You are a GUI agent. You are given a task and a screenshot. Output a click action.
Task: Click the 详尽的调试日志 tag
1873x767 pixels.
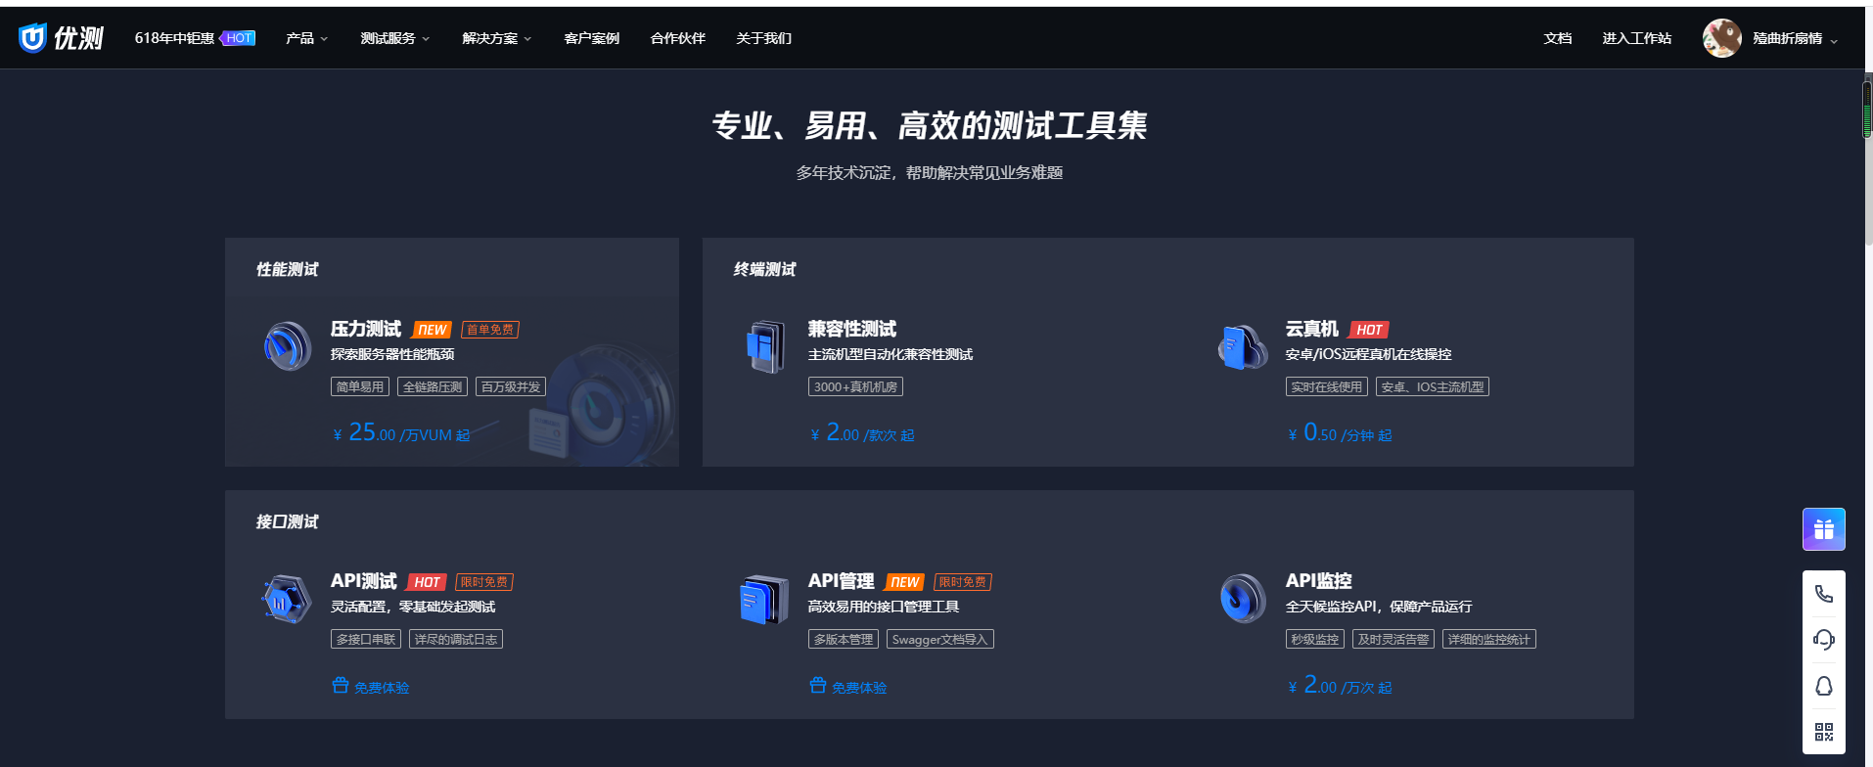tap(456, 639)
